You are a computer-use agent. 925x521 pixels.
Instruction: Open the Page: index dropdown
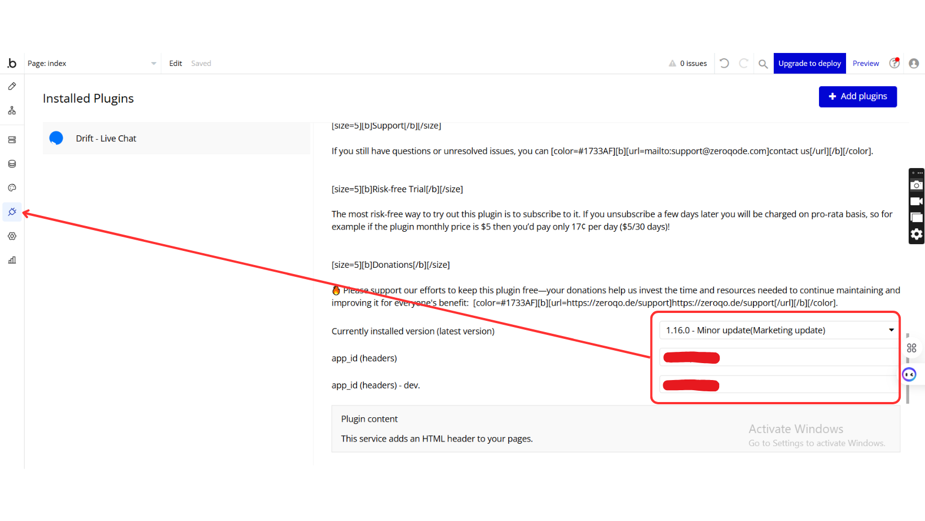tap(92, 63)
